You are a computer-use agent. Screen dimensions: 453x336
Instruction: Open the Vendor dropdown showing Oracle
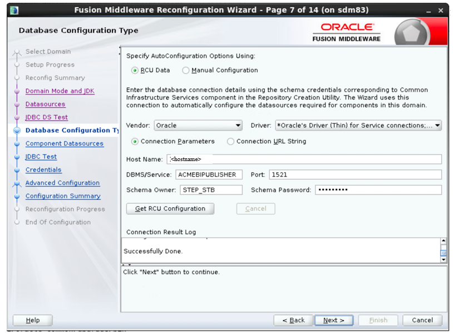click(198, 126)
